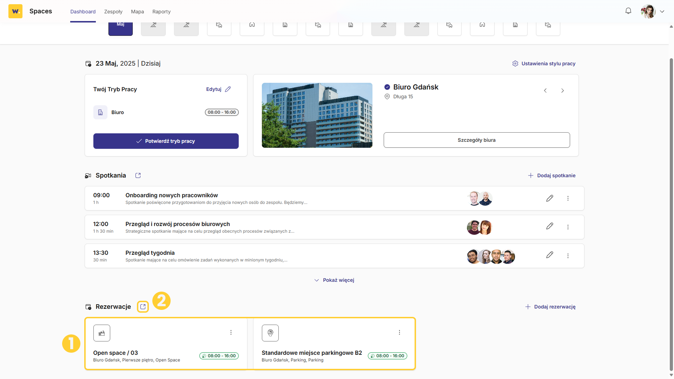
Task: Edit the Onboarding nowych pracowników meeting
Action: tap(550, 198)
